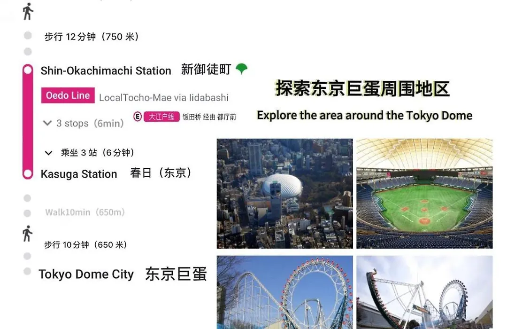Viewport: 507px width, 329px height.
Task: Open the roller coaster Ferris wheel photo
Action: (284, 292)
